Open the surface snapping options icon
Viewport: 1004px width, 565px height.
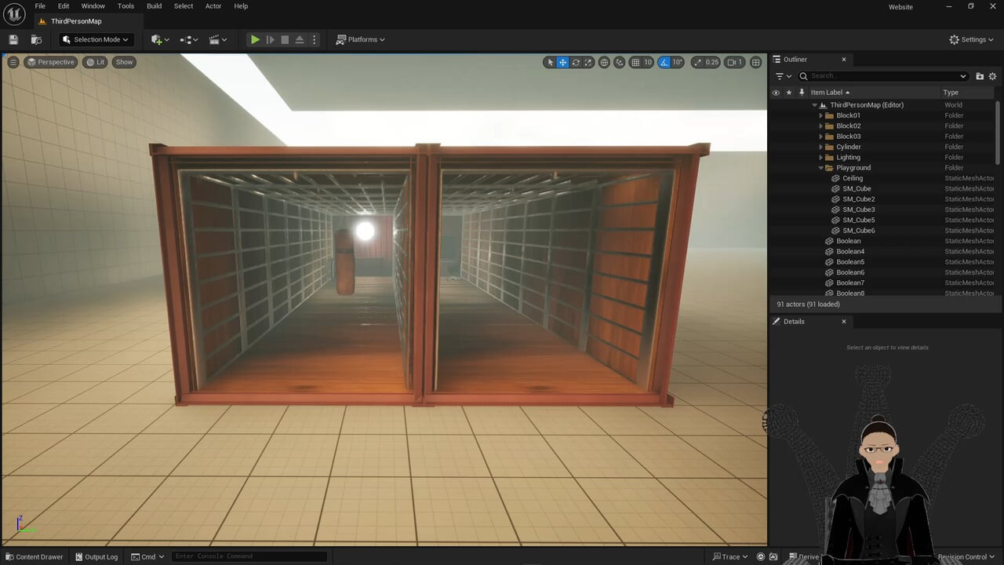point(619,62)
